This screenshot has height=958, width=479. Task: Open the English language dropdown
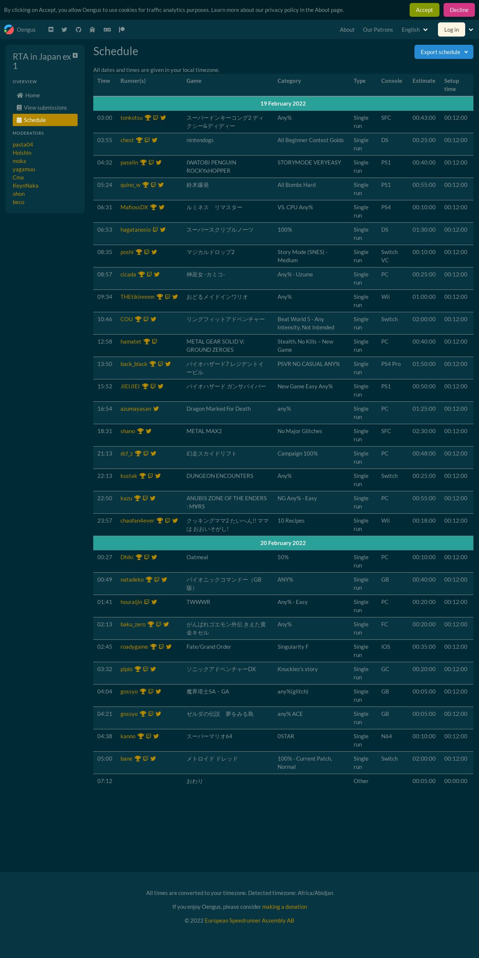point(415,29)
